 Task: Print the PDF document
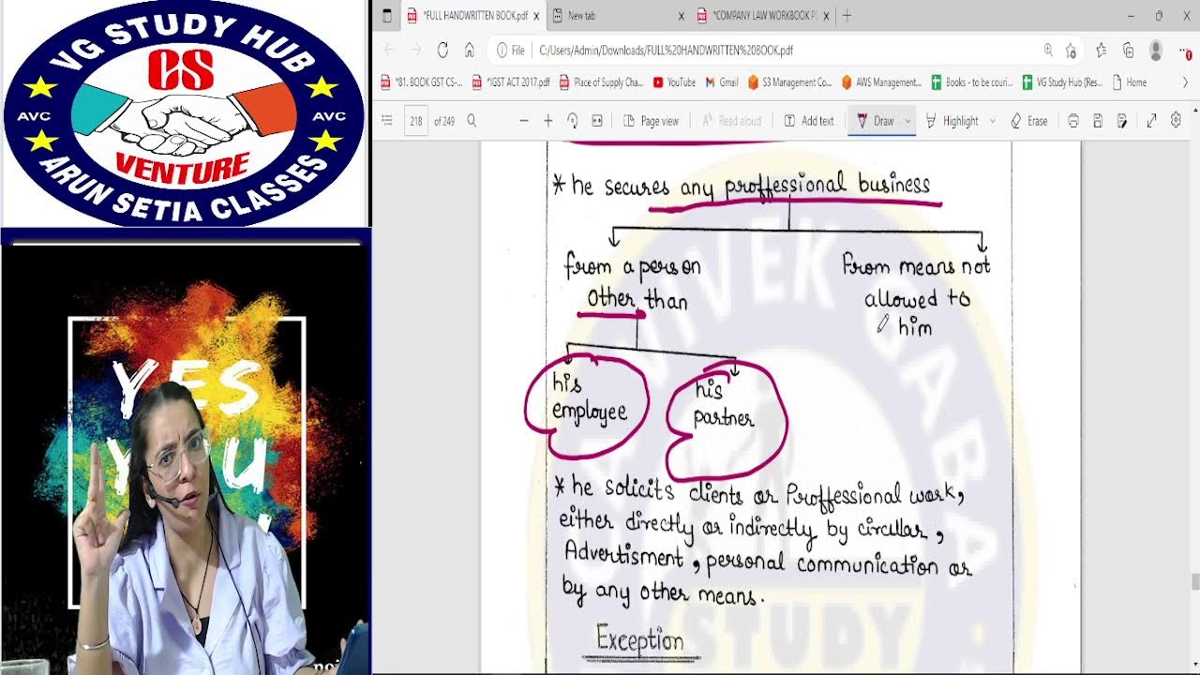[1073, 121]
